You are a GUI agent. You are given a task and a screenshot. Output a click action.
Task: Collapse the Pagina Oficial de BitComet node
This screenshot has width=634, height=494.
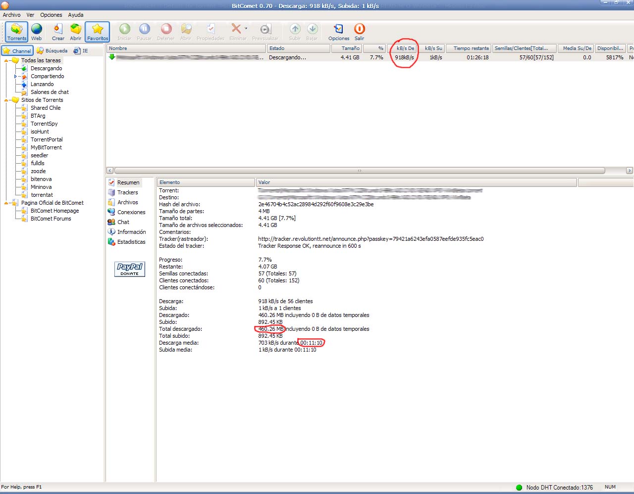pos(6,203)
